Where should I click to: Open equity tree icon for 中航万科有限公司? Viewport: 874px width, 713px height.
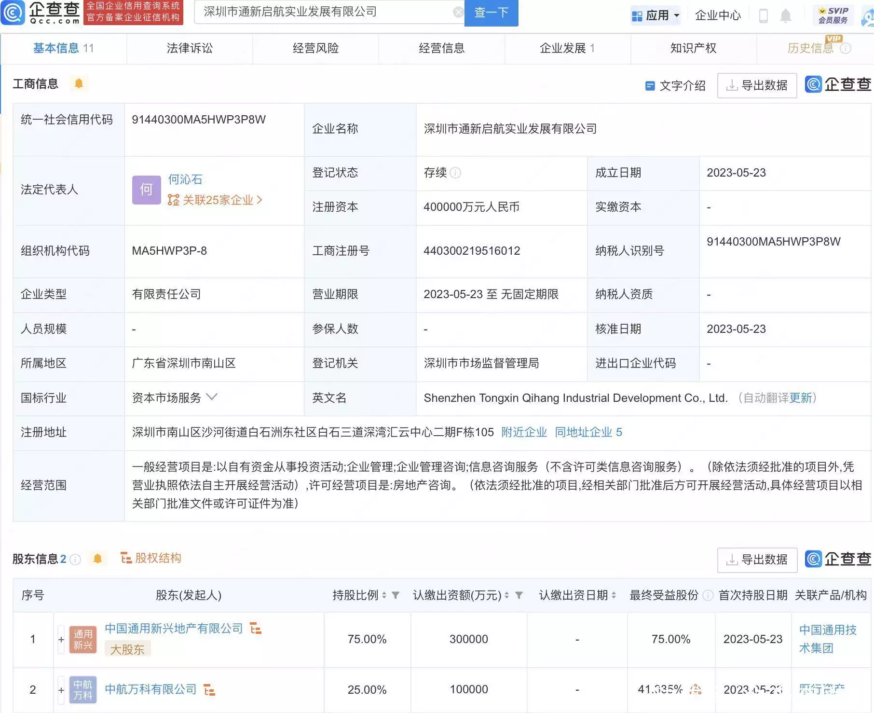[209, 690]
